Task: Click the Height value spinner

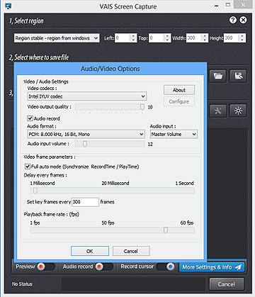Action: coord(242,38)
